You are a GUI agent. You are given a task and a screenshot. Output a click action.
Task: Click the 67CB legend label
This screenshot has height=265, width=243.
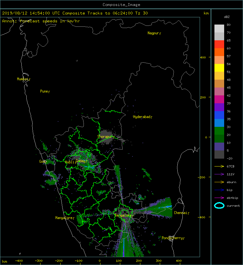(230, 166)
